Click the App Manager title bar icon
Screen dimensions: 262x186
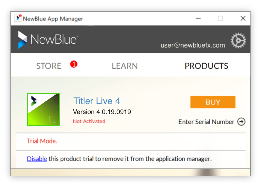(x=18, y=18)
